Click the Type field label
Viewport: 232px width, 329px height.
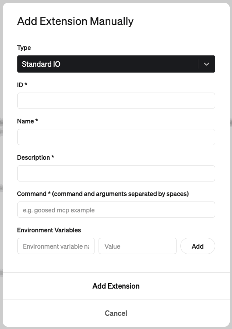(x=24, y=48)
